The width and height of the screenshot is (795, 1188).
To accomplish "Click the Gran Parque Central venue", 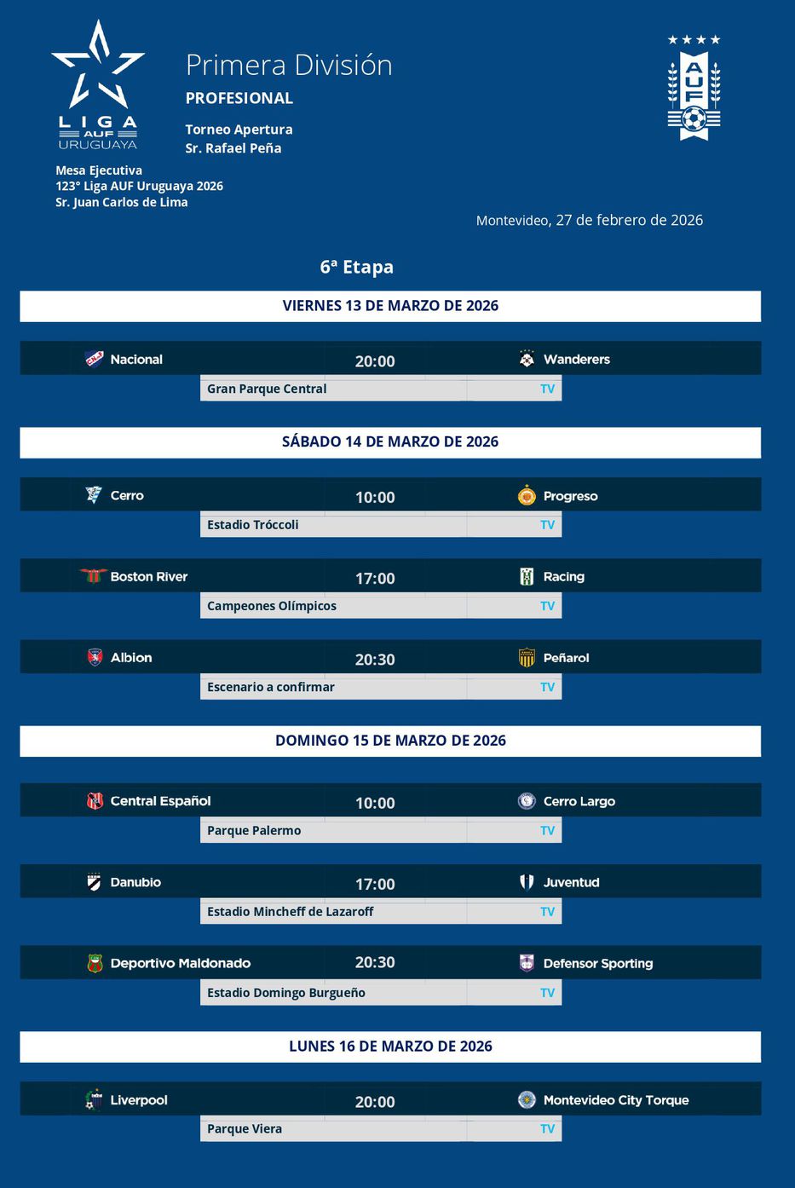I will [x=267, y=389].
